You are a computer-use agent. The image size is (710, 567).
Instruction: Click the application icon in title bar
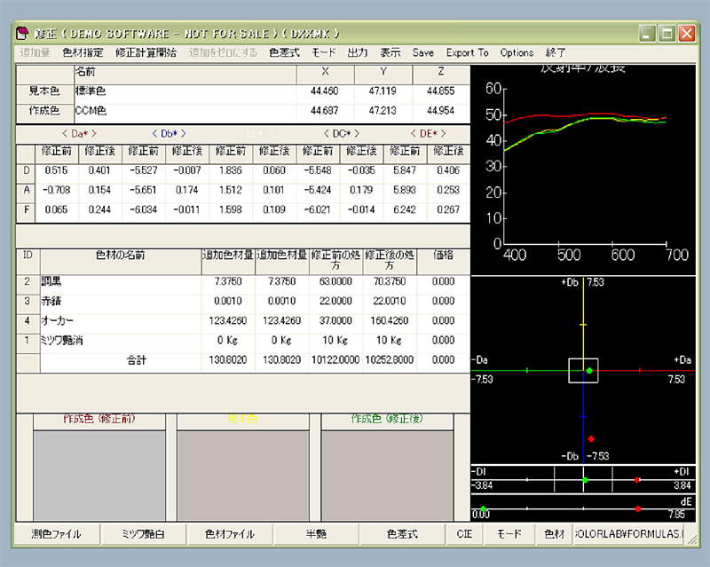pyautogui.click(x=24, y=34)
